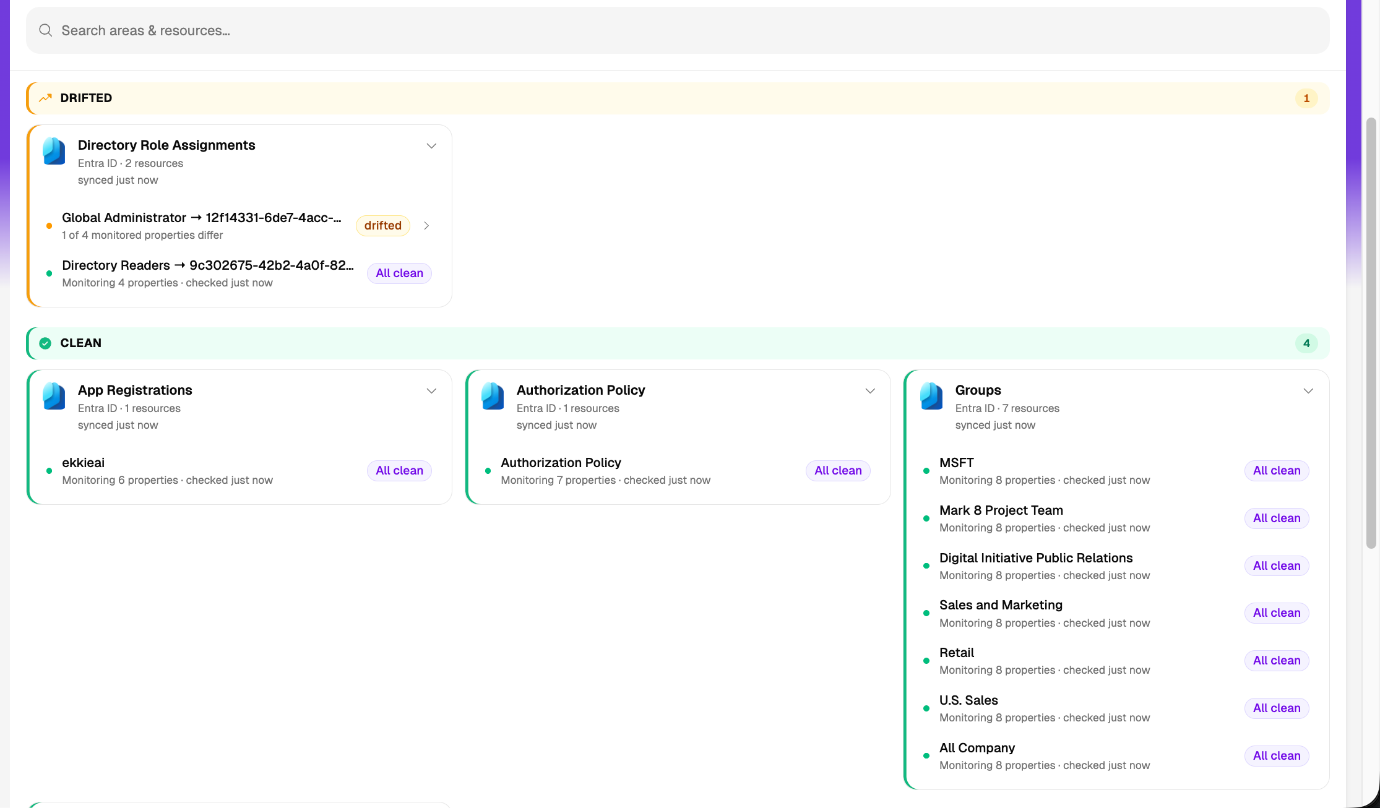1380x808 pixels.
Task: Click the search magnifier icon
Action: 45,30
